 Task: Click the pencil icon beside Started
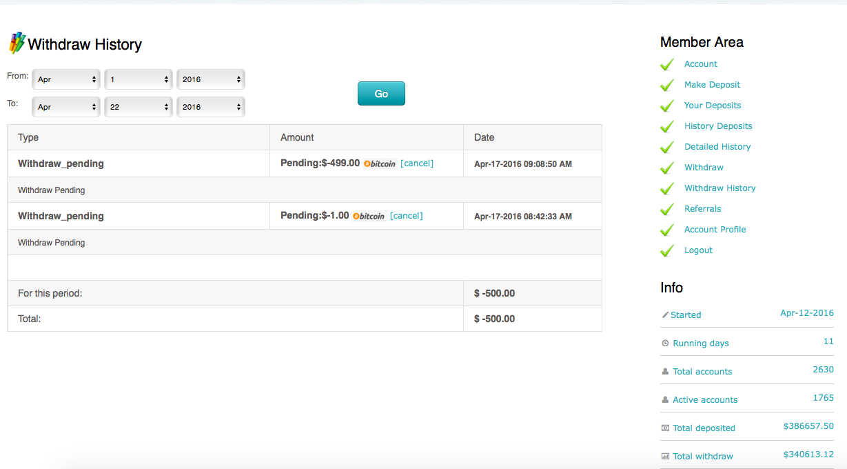pos(665,315)
